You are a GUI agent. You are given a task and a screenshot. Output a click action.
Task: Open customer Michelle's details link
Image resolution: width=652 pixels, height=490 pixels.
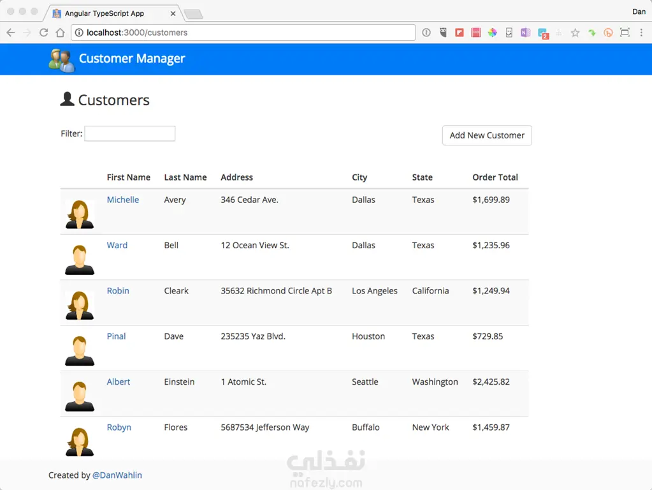[122, 200]
